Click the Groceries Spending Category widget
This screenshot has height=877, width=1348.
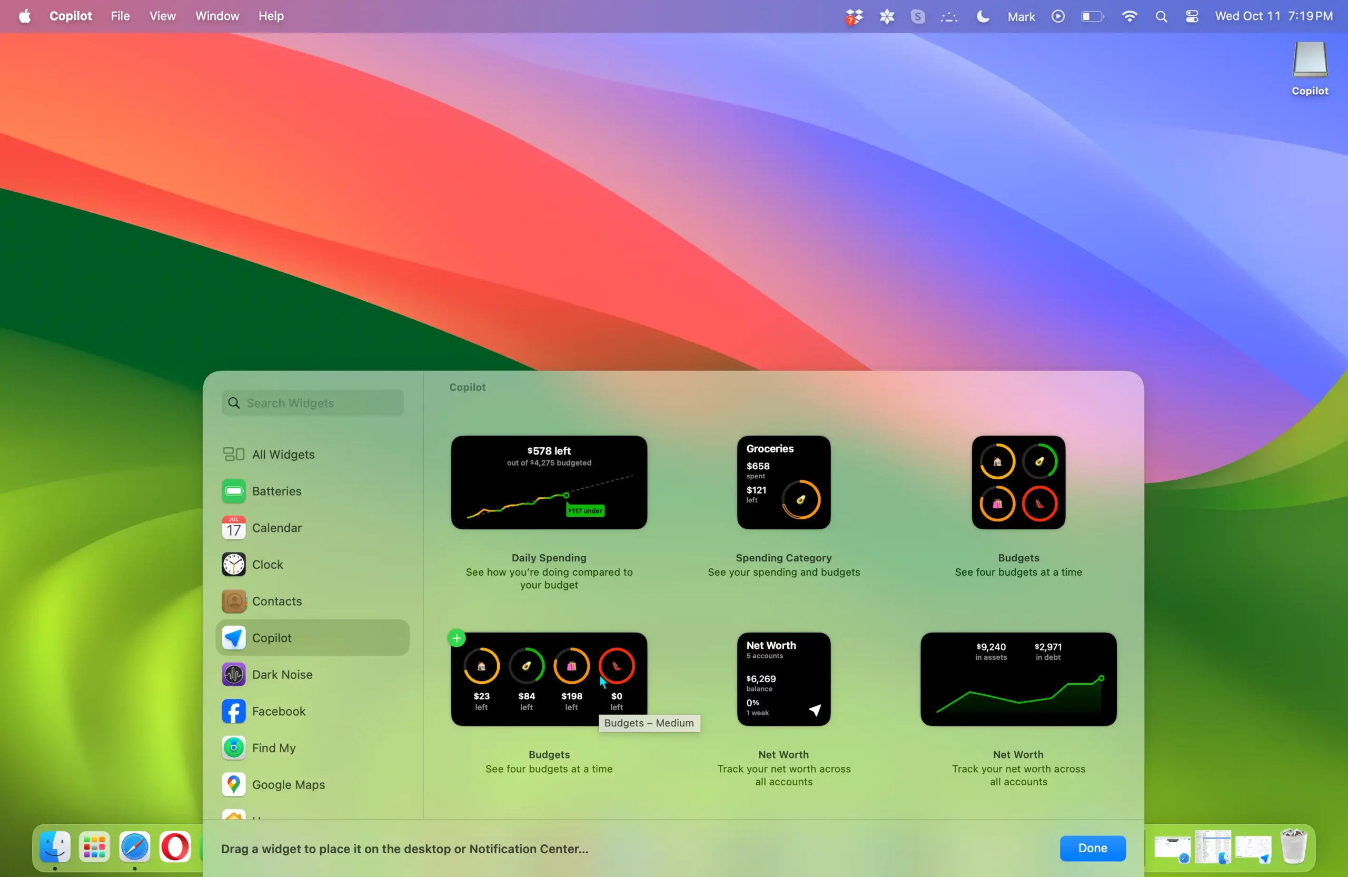point(784,482)
